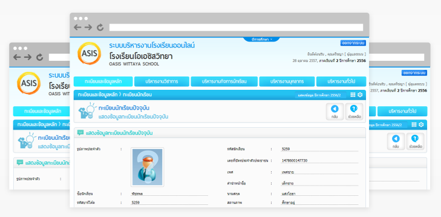This screenshot has height=217, width=441.
Task: Click the ช่วยเหลือ button in the right background window
Action: 415,142
